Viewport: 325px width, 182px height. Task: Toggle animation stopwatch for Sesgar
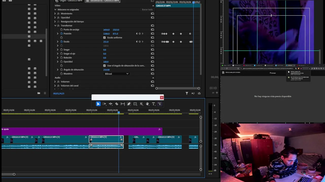[61, 50]
